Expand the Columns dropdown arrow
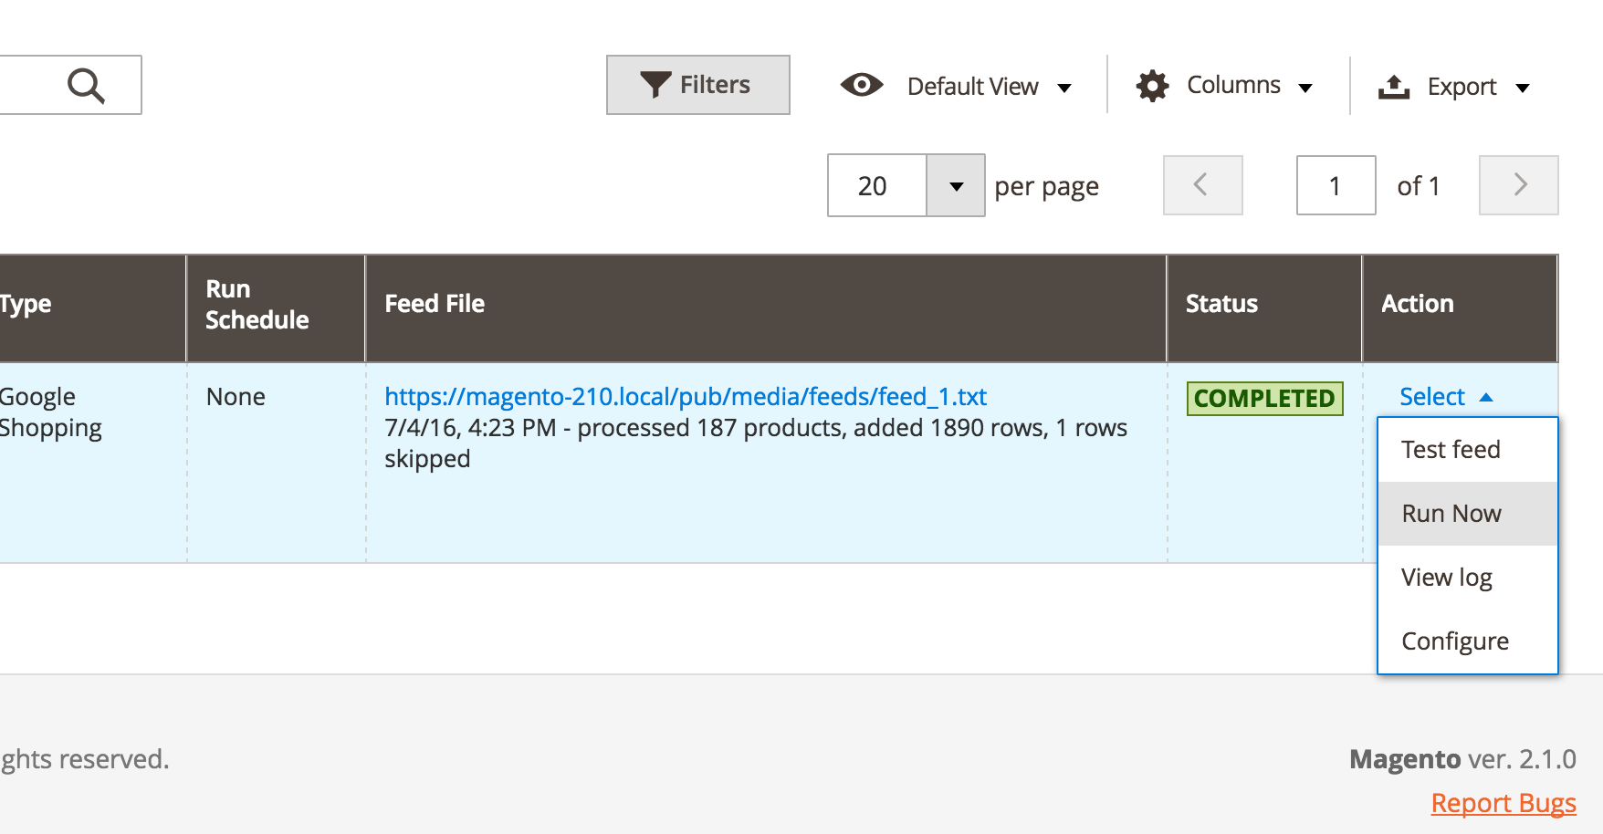 (x=1305, y=88)
